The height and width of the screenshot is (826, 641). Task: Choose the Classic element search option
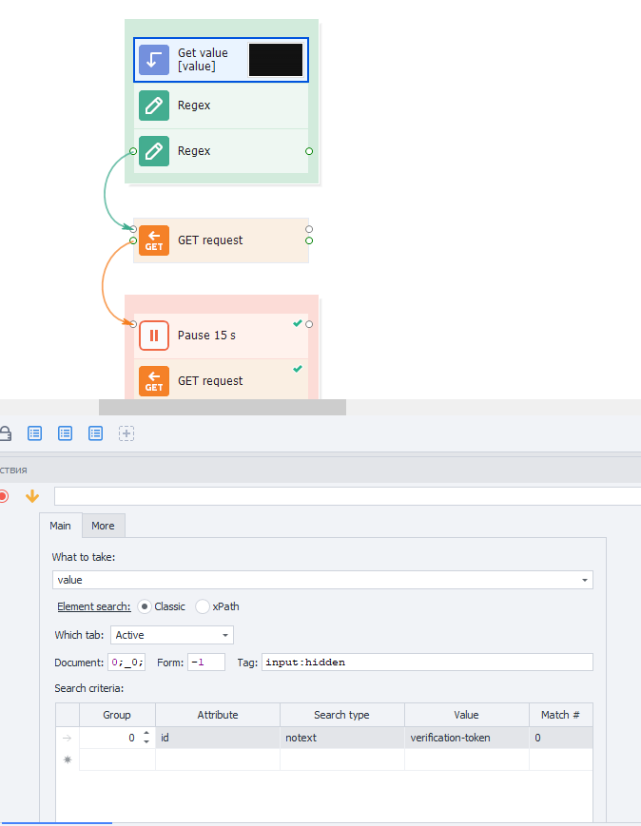pos(145,606)
